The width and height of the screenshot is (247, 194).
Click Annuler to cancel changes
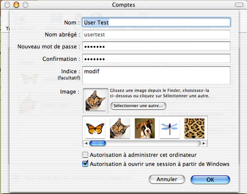pos(167,179)
